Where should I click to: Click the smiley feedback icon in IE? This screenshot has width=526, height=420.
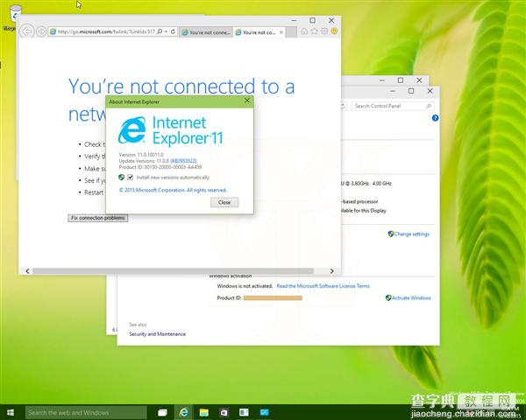[334, 31]
